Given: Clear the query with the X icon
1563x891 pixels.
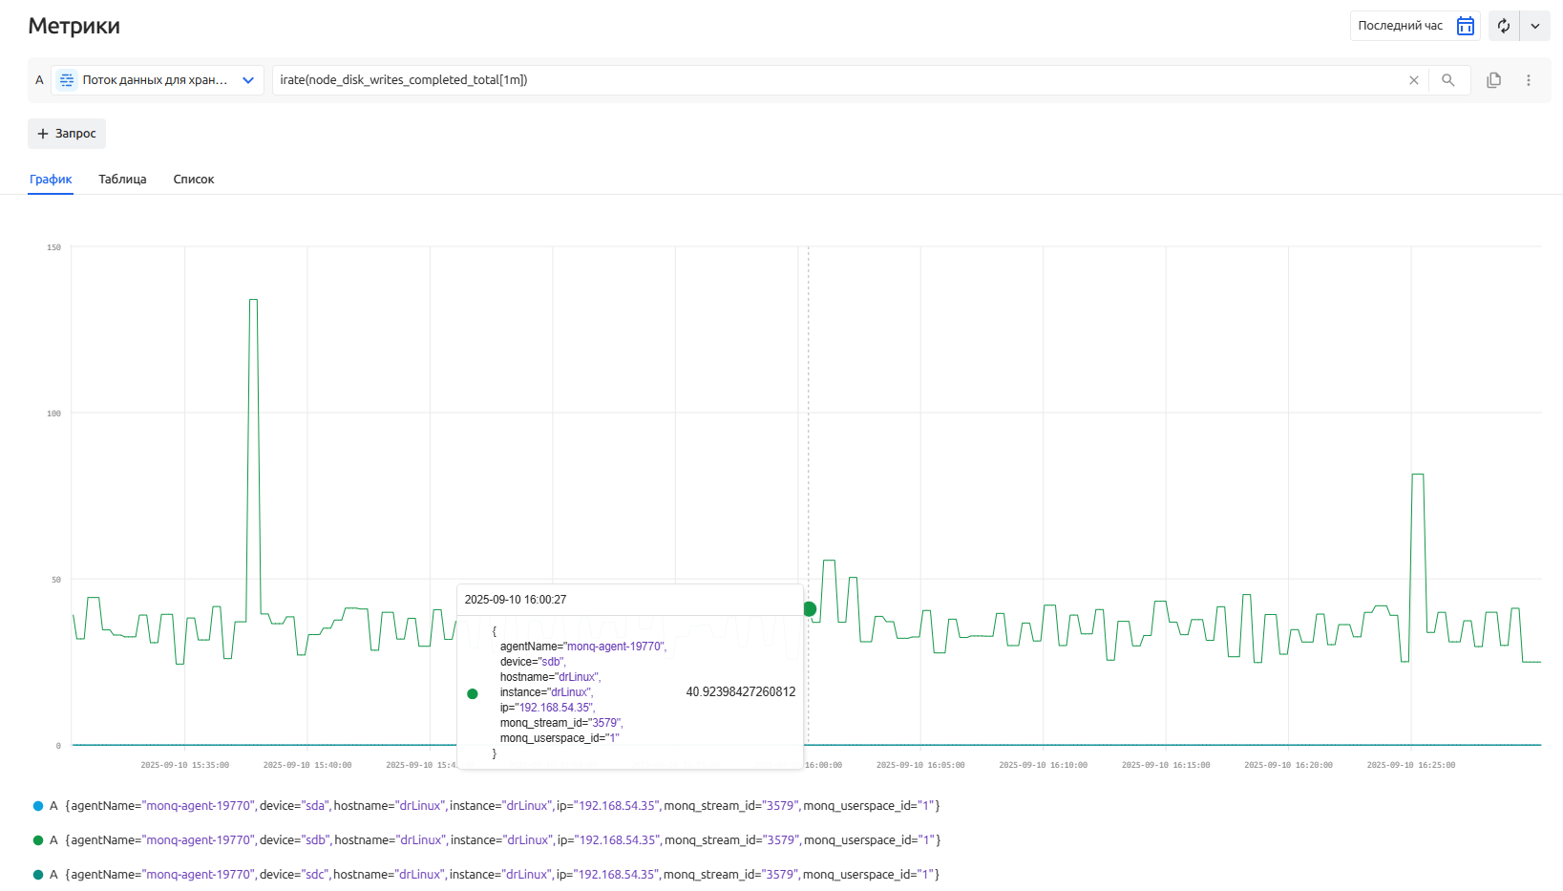Looking at the screenshot, I should [x=1413, y=80].
